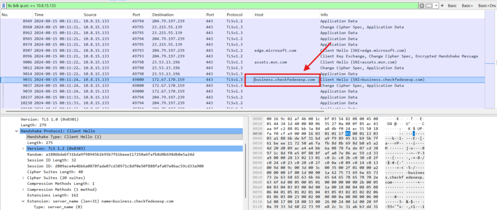Viewport: 497px width, 210px height.
Task: Collapse the Extension: server_name node
Action: [x=23, y=201]
